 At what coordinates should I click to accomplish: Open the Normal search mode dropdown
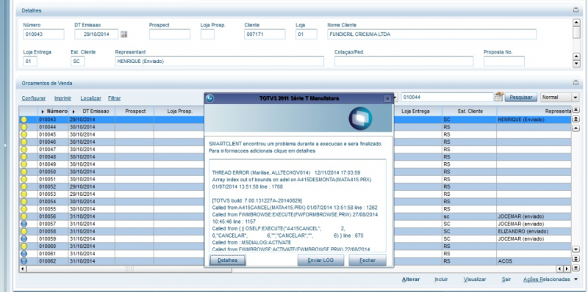click(576, 98)
